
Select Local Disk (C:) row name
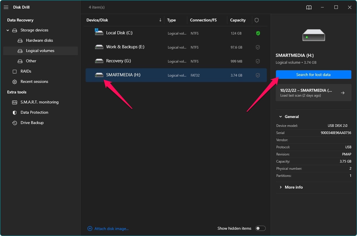click(x=119, y=33)
